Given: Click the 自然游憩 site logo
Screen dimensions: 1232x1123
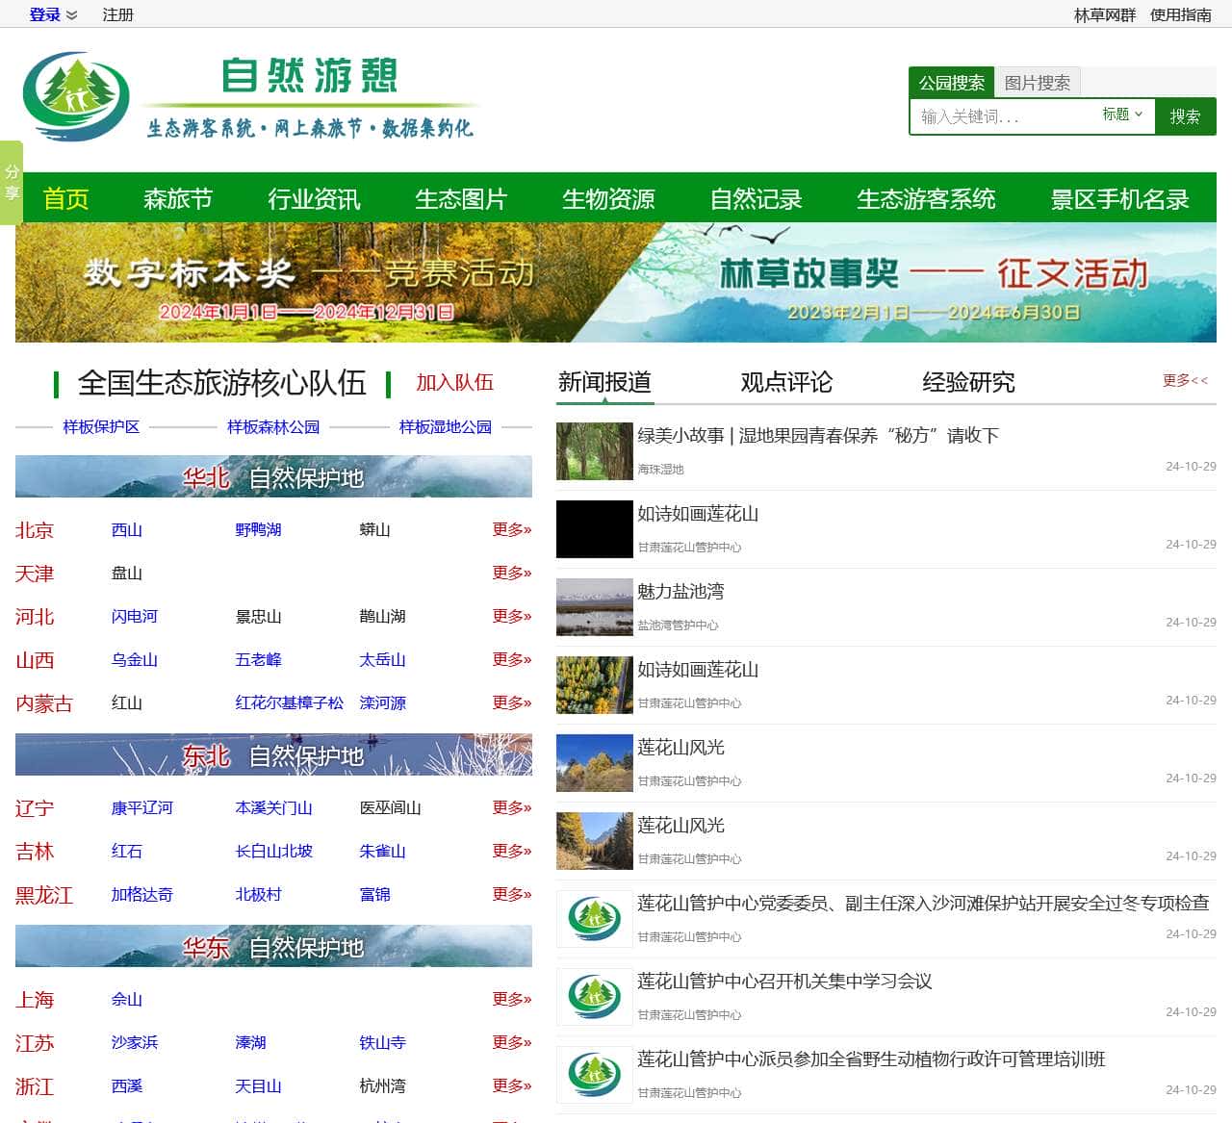Looking at the screenshot, I should point(75,96).
